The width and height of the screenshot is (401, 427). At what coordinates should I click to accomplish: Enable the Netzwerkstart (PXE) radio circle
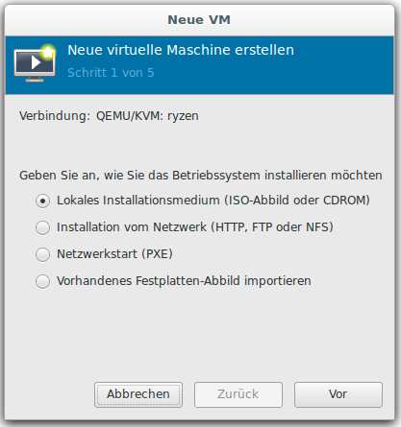(42, 254)
